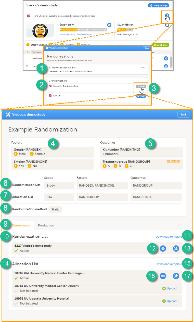Open RTSM settings wrench icon
194x322 pixels.
167,16
